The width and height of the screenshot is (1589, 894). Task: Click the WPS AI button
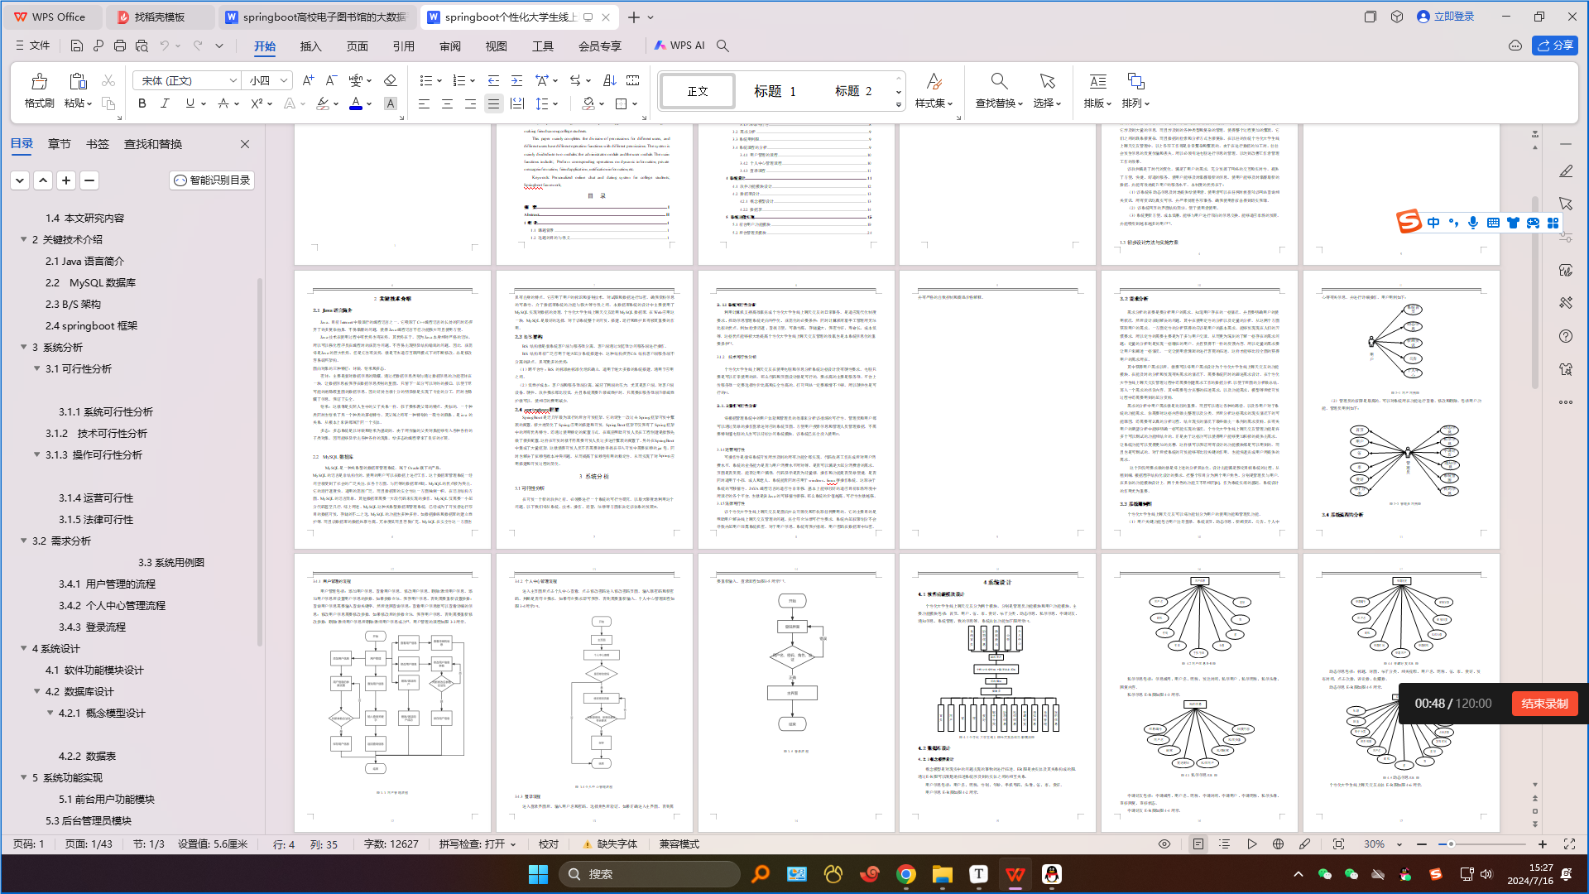coord(679,46)
